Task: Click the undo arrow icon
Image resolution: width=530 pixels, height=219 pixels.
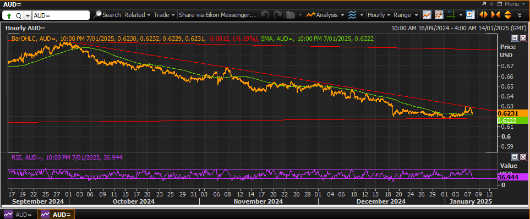Action: [x=265, y=15]
